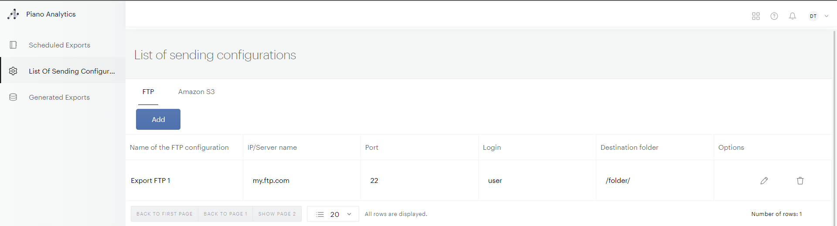Screen dimensions: 837x226
Task: Click Back to First Page button
Action: pos(164,214)
